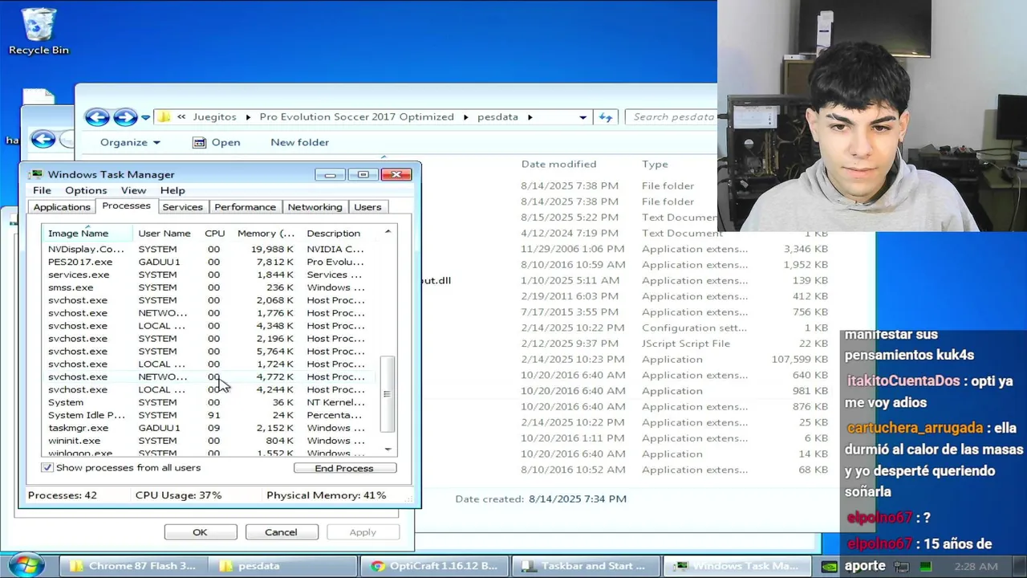Switch to the Networking tab
The width and height of the screenshot is (1027, 578).
click(315, 207)
